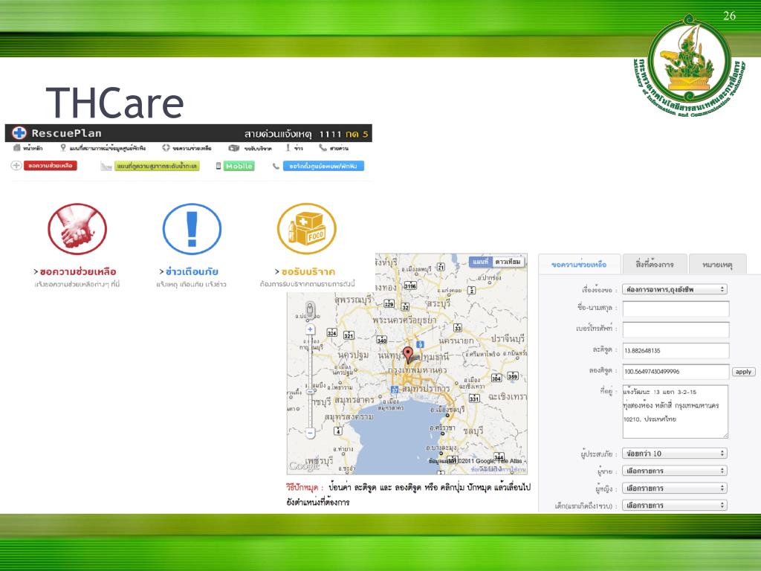Select the สิ่งที่ต้องการ form tab
This screenshot has width=761, height=571.
point(655,264)
